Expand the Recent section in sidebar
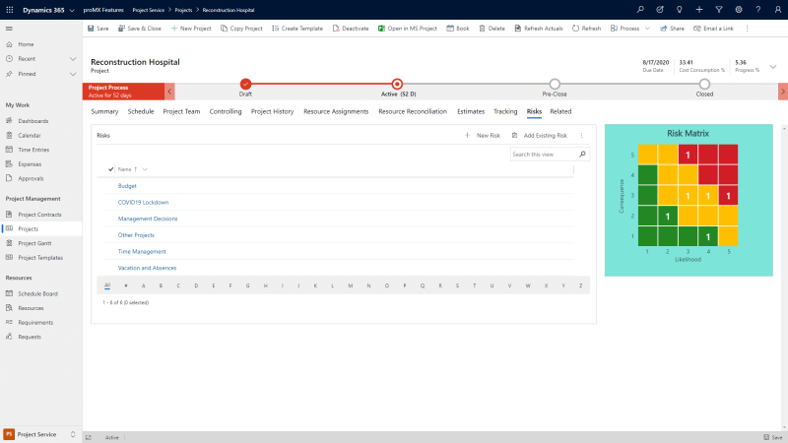Viewport: 788px width, 443px height. 72,58
